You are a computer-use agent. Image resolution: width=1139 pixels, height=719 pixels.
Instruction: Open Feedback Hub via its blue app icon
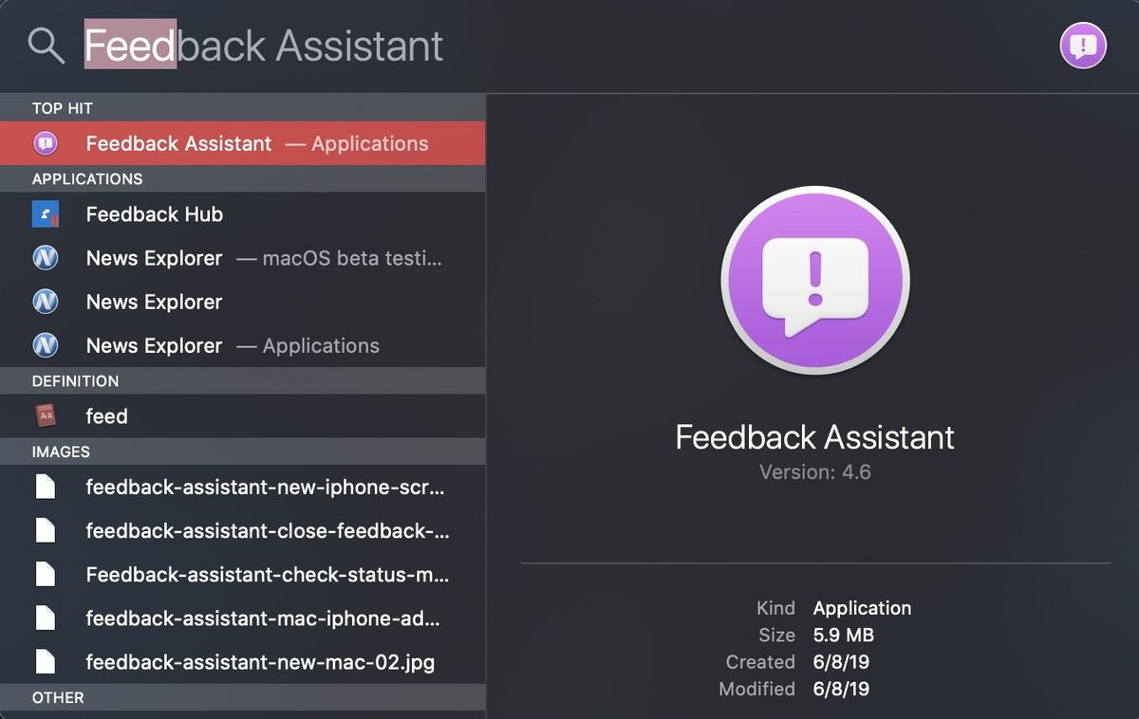coord(46,213)
